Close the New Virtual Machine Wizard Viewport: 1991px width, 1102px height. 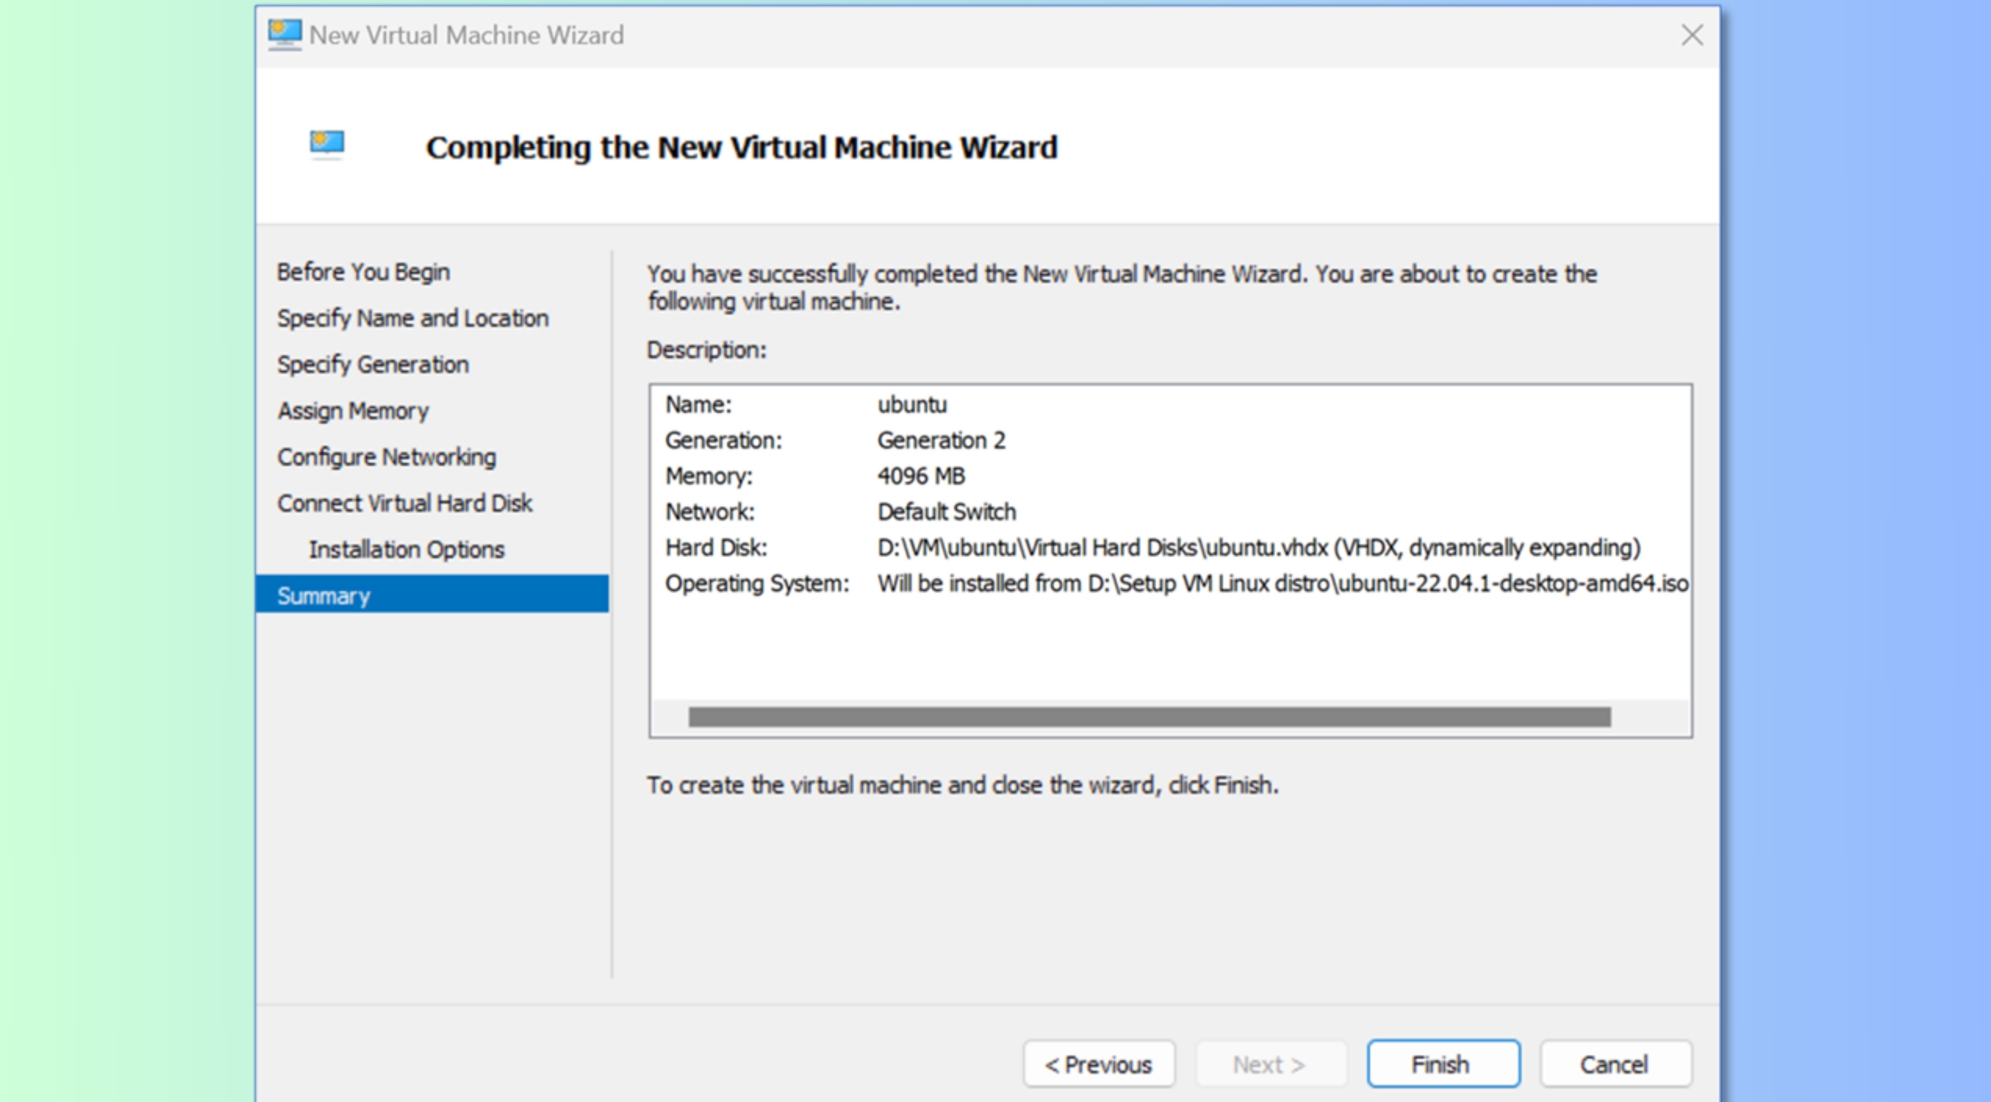pos(1692,35)
